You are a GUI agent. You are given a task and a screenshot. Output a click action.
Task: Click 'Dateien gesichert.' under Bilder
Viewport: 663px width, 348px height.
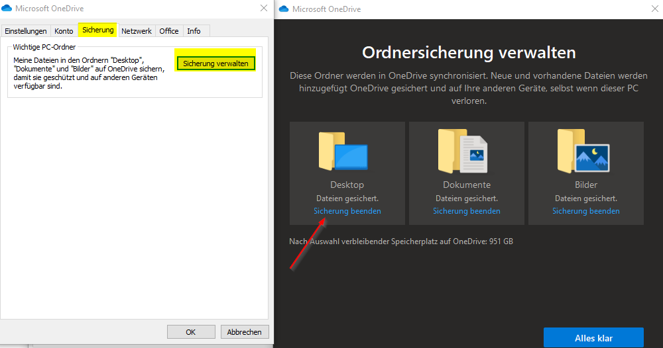click(585, 198)
